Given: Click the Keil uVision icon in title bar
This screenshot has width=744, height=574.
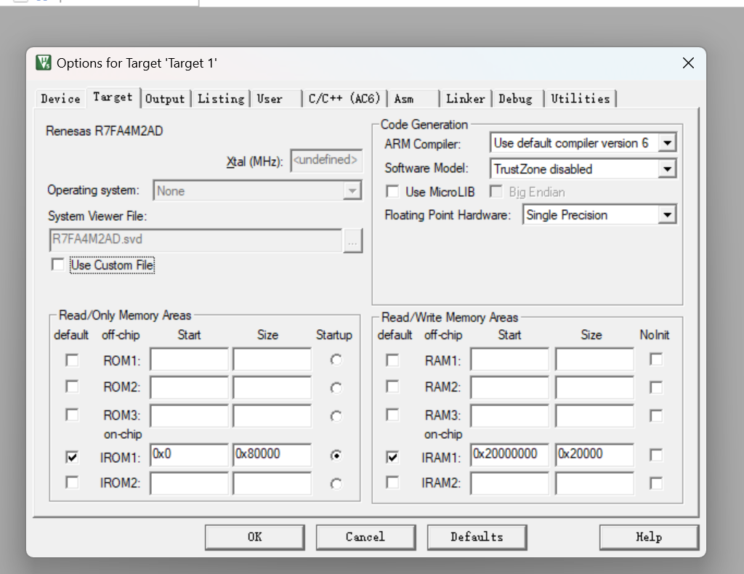Looking at the screenshot, I should coord(43,62).
